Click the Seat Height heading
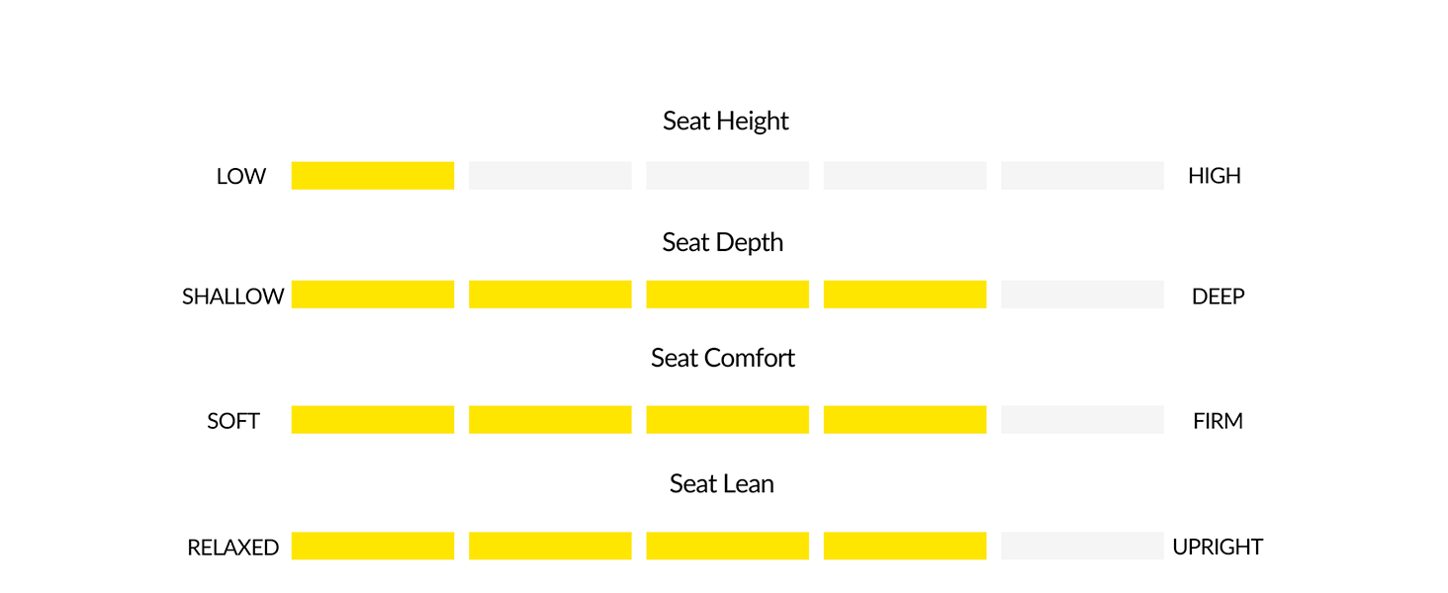Viewport: 1448px width, 593px height. pos(726,121)
